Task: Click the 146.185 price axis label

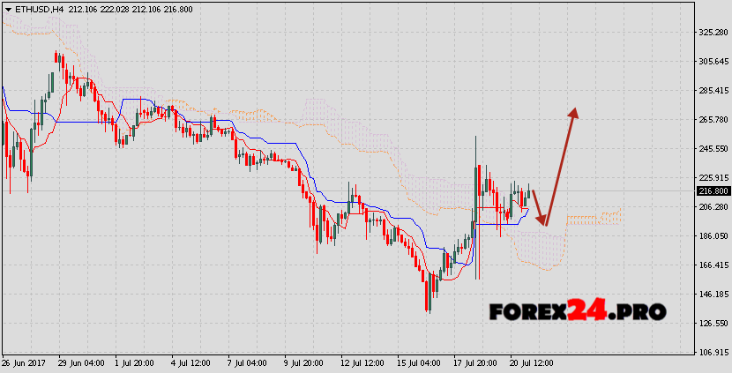Action: click(x=712, y=294)
